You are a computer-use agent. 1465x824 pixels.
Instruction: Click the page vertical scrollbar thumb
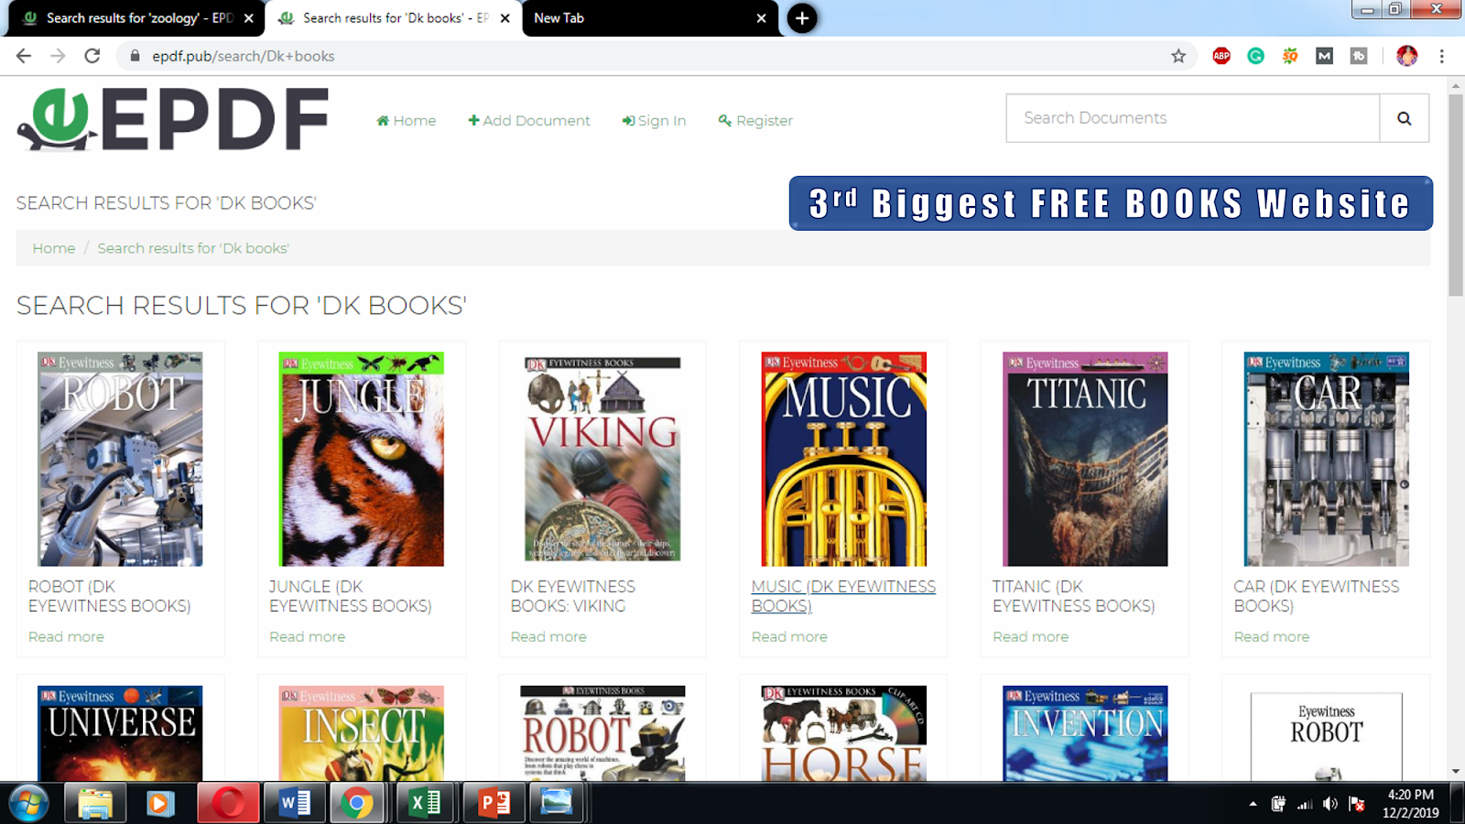(x=1456, y=194)
